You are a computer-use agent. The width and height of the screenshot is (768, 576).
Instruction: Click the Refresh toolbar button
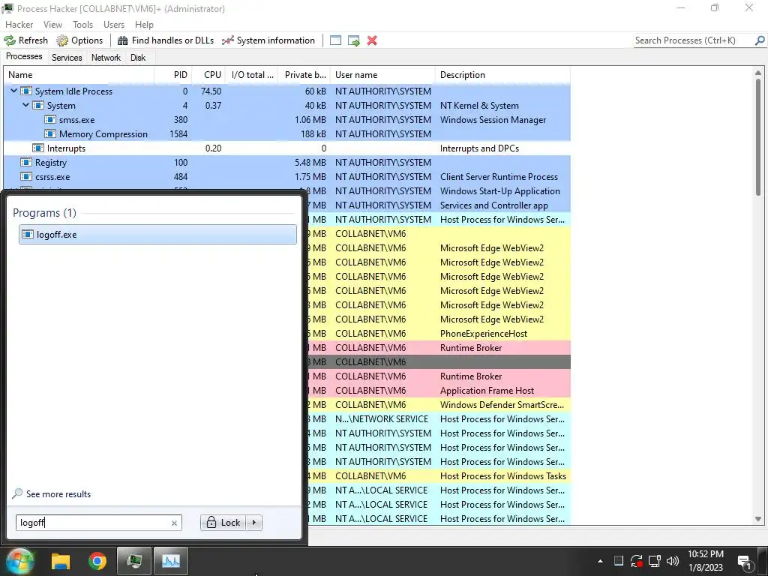(26, 40)
